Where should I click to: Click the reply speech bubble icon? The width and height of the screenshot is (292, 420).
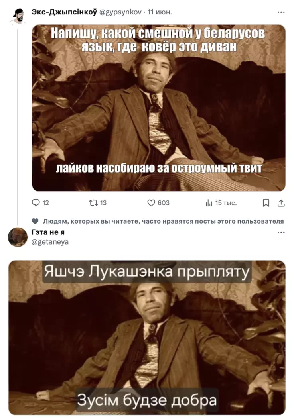click(36, 203)
